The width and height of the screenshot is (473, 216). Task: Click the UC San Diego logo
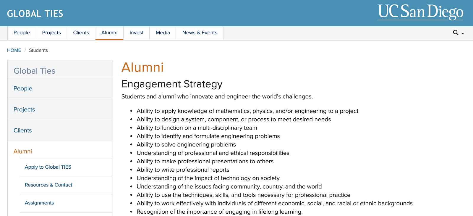pos(420,12)
